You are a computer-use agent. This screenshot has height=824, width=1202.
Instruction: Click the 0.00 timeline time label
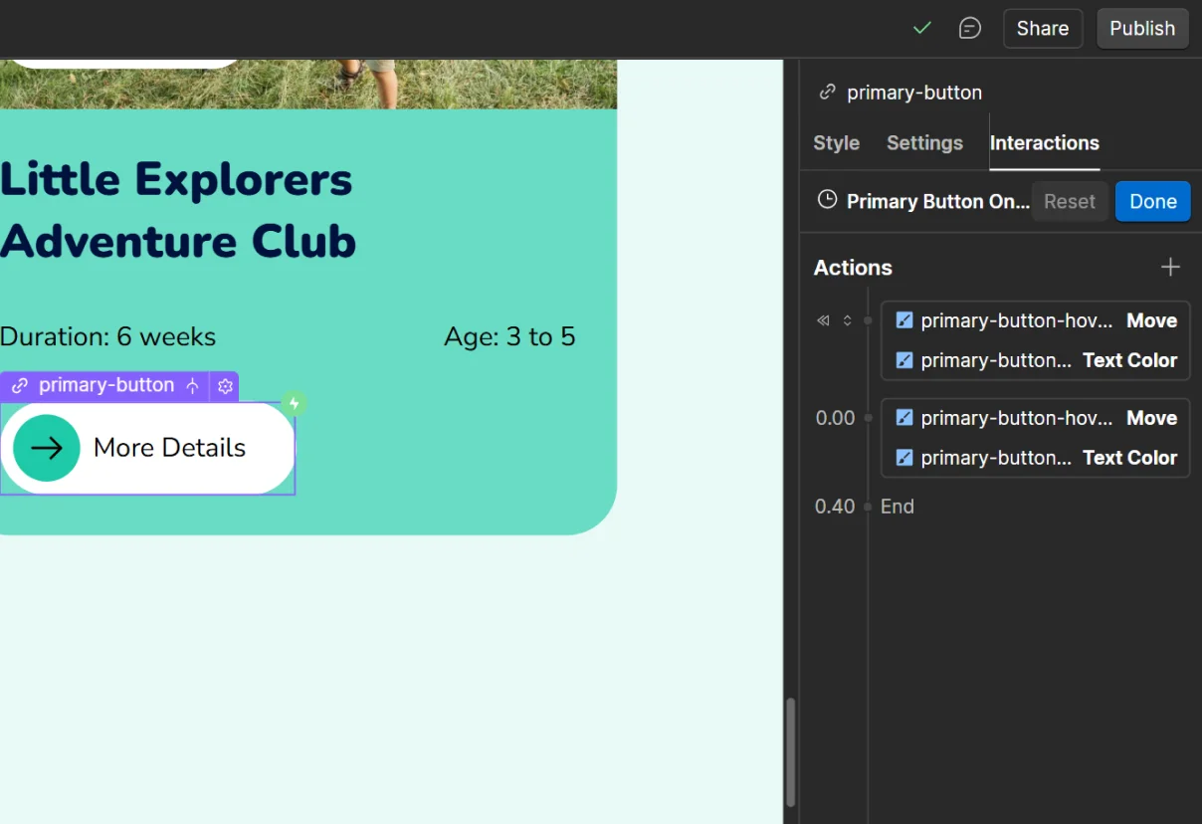[x=835, y=418]
